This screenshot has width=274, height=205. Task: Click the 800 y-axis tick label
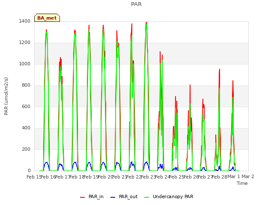26,85
